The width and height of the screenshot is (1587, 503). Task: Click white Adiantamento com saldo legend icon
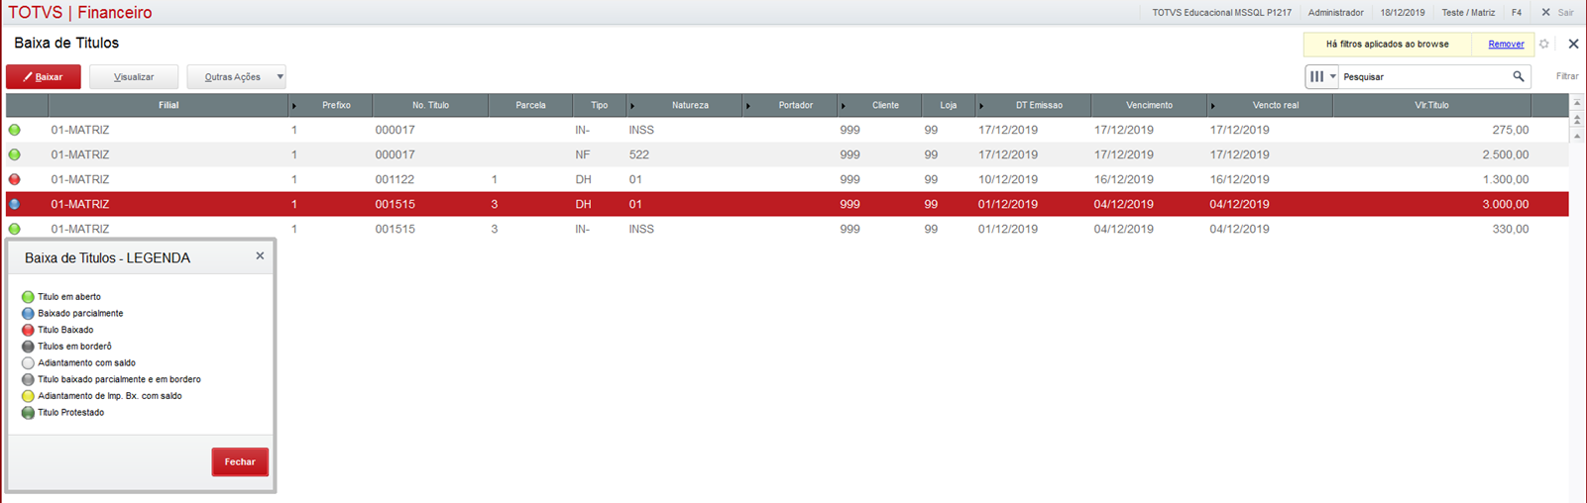point(28,362)
